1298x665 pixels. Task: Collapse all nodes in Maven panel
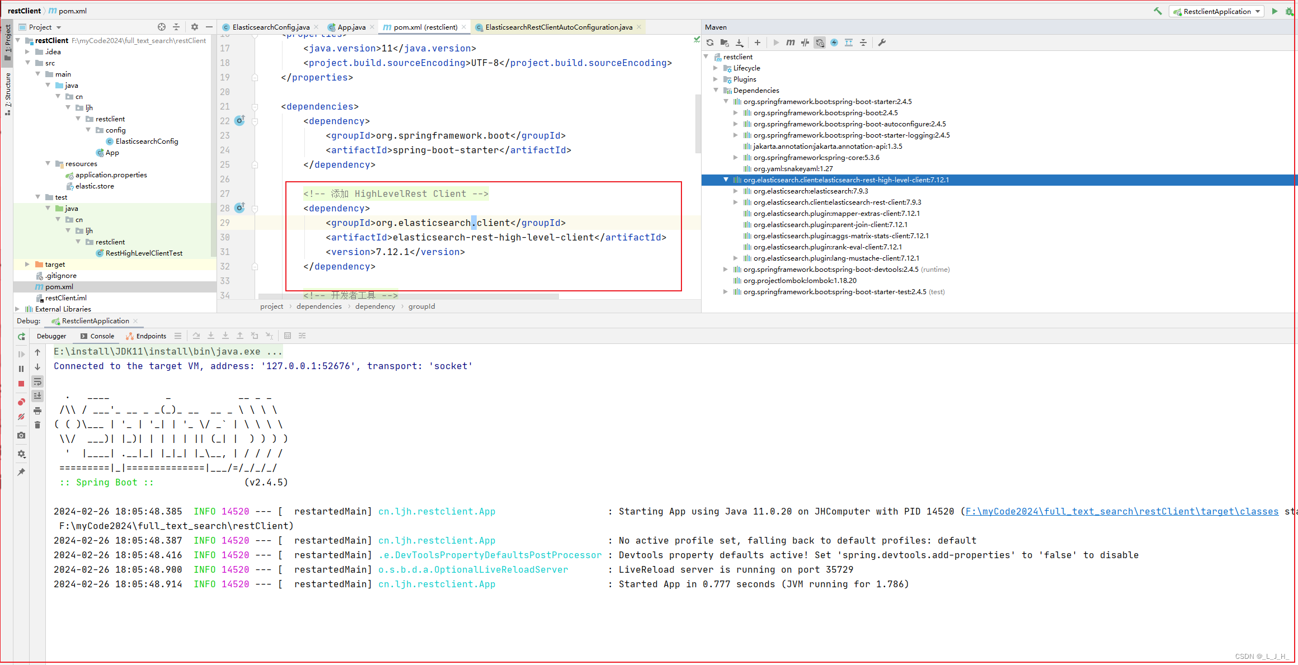(863, 43)
